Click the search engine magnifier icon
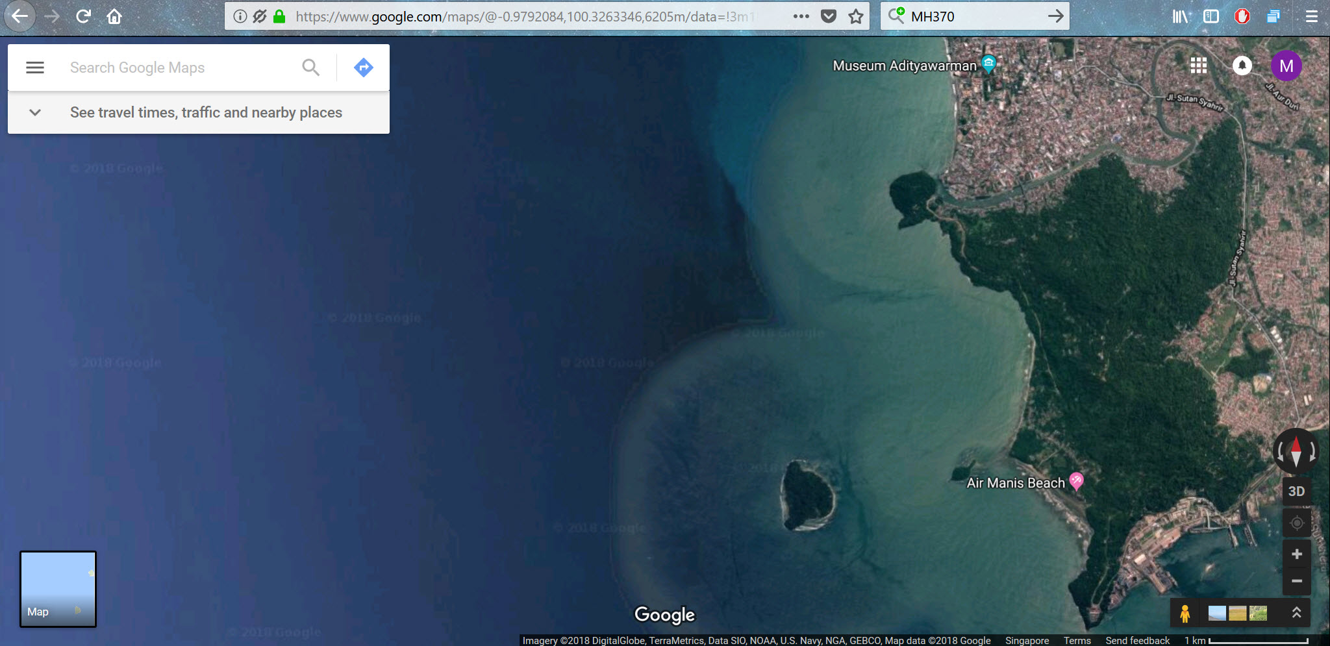This screenshot has height=646, width=1330. [896, 16]
